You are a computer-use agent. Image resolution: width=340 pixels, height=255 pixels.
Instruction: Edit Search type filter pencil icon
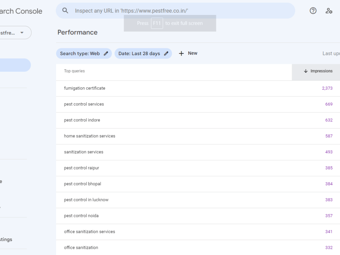tap(106, 54)
